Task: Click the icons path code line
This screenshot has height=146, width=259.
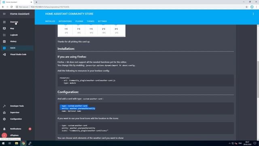Action: coord(85,131)
